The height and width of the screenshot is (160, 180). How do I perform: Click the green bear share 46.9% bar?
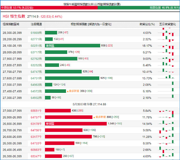click(x=139, y=8)
